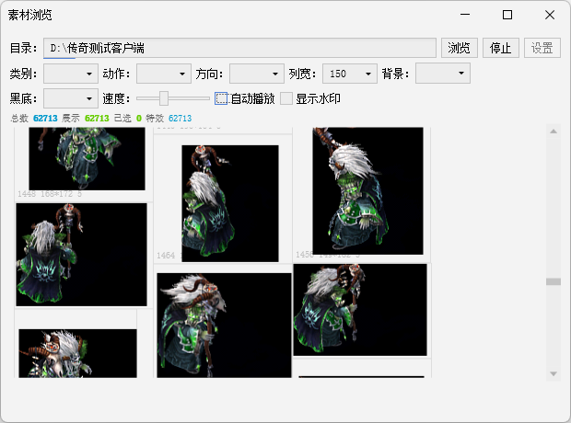Open the 类别 category dropdown
Image resolution: width=571 pixels, height=423 pixels.
coord(71,74)
